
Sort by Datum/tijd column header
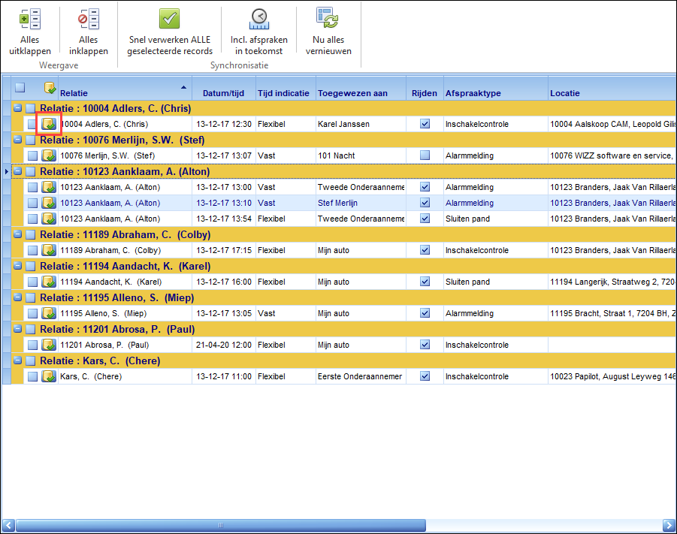(x=224, y=89)
